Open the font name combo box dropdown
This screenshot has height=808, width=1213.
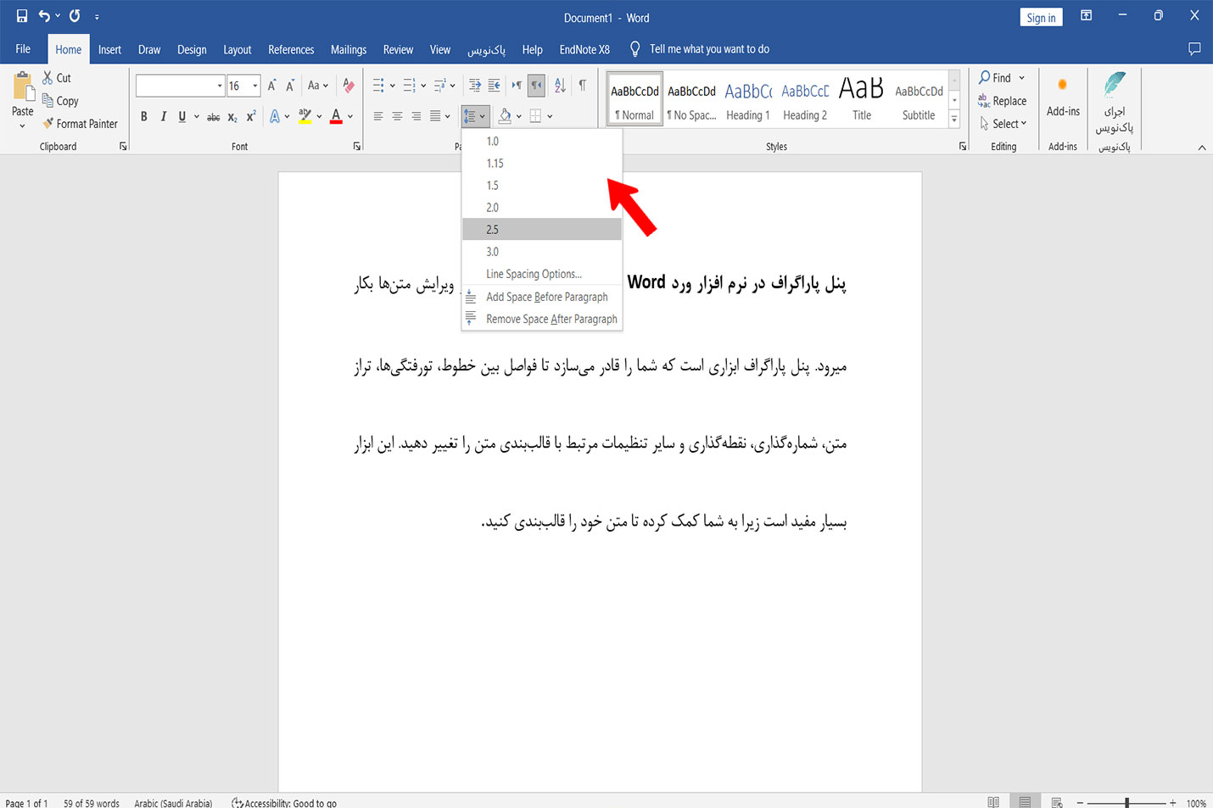220,86
